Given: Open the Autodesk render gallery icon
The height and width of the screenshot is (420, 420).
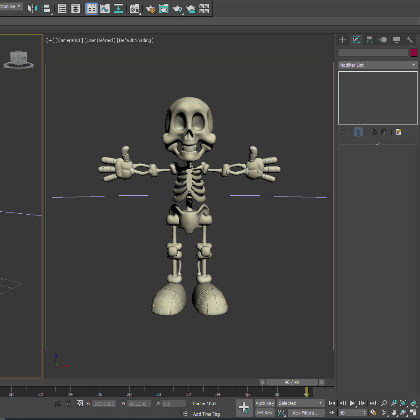Looking at the screenshot, I should 204,8.
